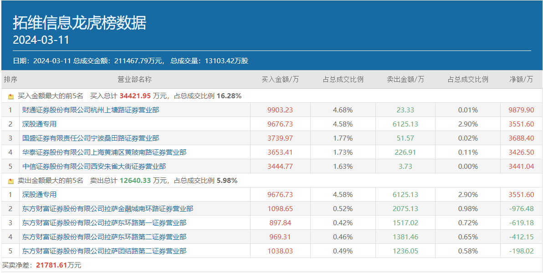The width and height of the screenshot is (543, 273).
Task: Open 东方财富拉萨团结路第二证券营业部 link
Action: coord(104,251)
